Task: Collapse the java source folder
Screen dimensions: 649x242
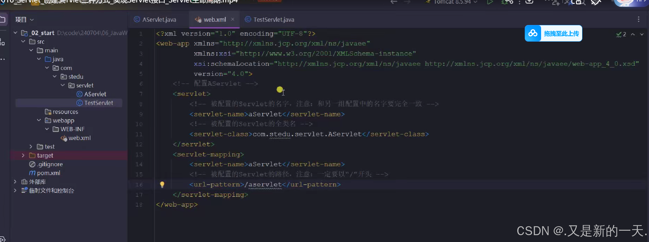Action: pyautogui.click(x=39, y=59)
